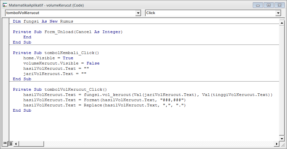Click the margin indicator bar beside Form_Unload

pos(6,32)
